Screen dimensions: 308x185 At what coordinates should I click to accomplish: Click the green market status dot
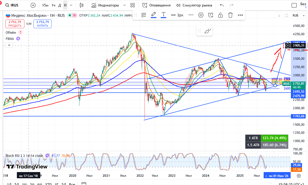(x=70, y=15)
